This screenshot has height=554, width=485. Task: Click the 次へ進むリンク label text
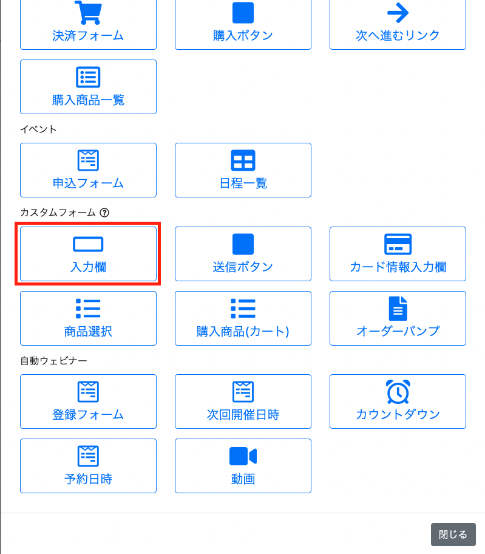click(398, 35)
